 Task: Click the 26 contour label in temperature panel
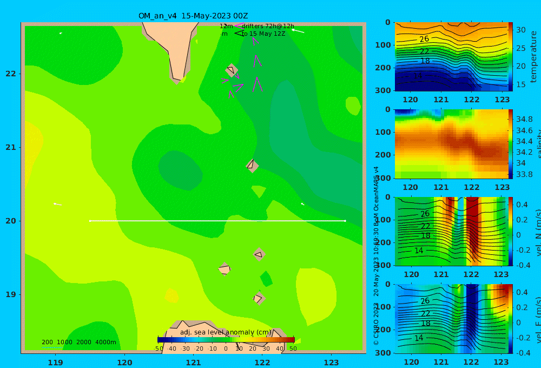coord(424,39)
